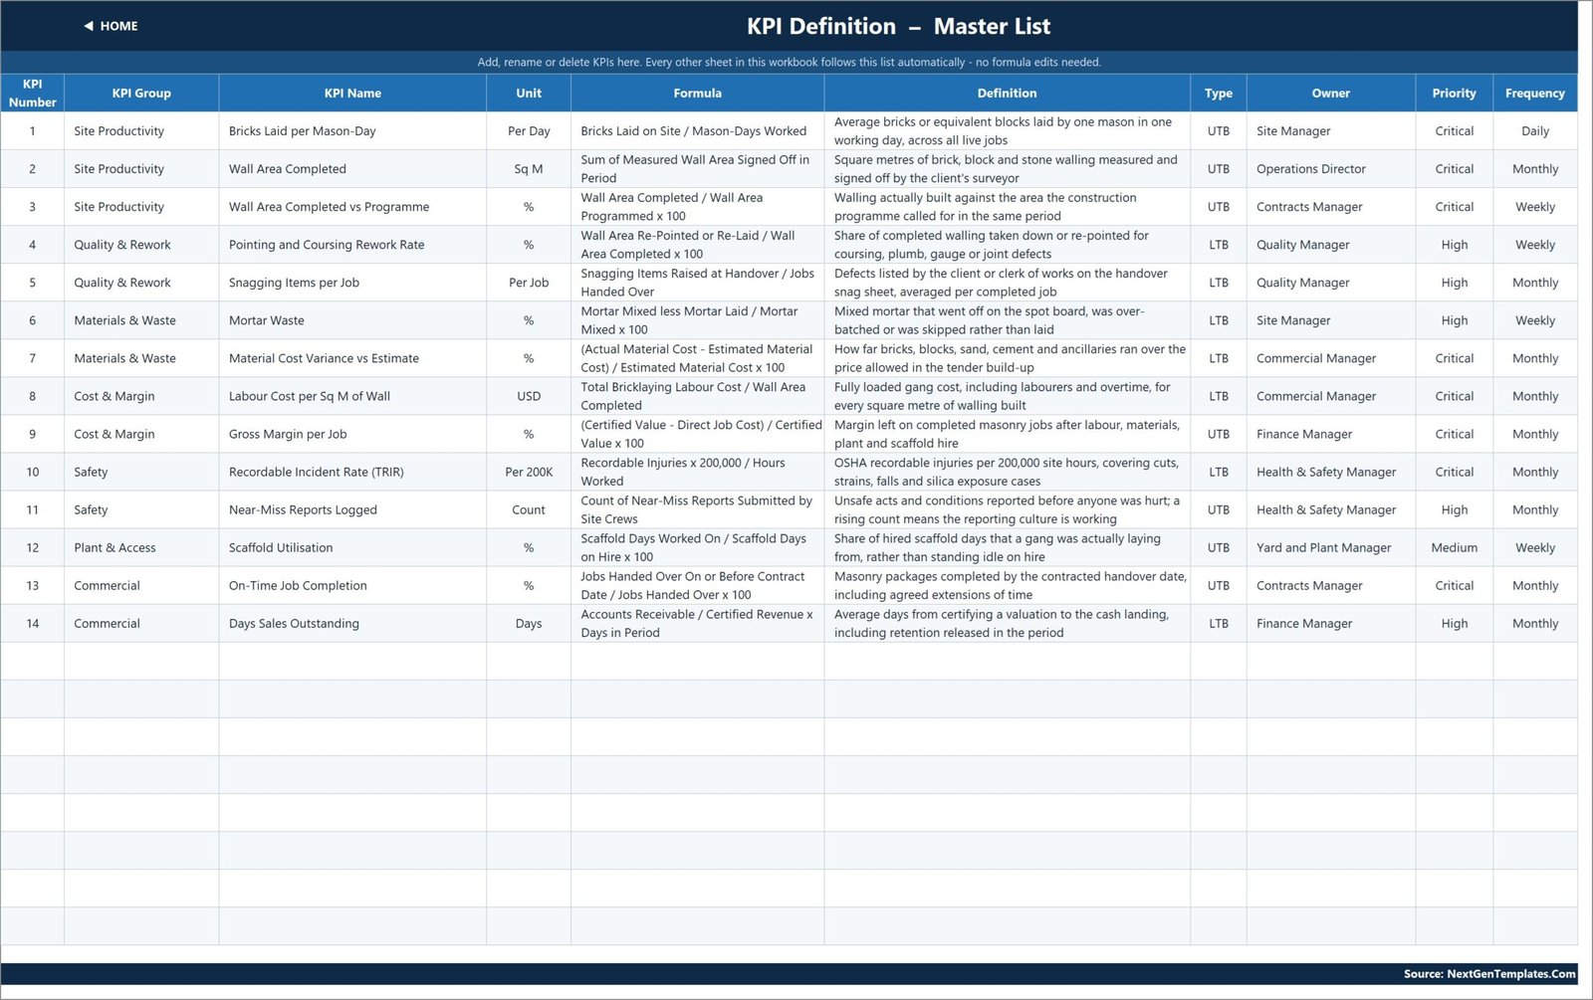Select 'Material Cost Variance vs Estimate' cell
1593x1000 pixels.
tap(352, 358)
